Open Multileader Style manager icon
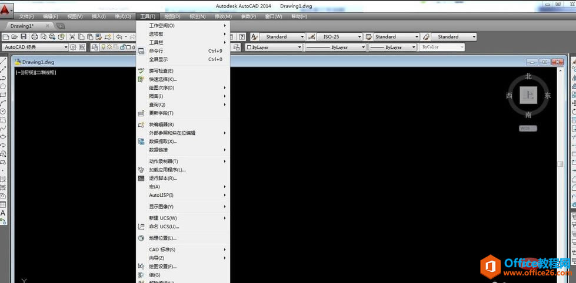 click(x=426, y=36)
